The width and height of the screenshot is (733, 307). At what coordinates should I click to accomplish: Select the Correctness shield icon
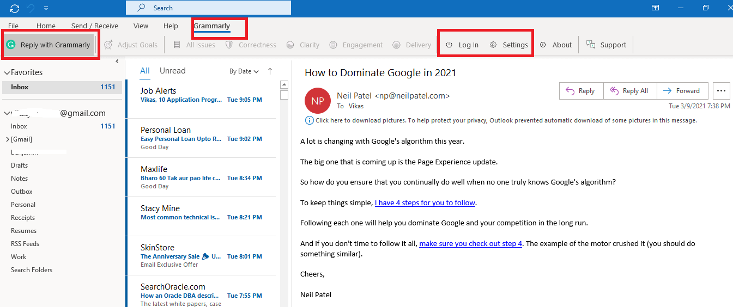click(229, 45)
